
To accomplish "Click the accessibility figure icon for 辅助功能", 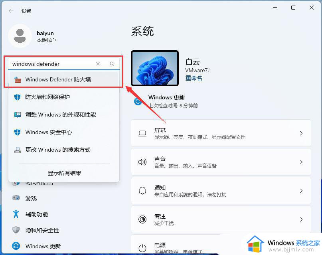I will (16, 214).
